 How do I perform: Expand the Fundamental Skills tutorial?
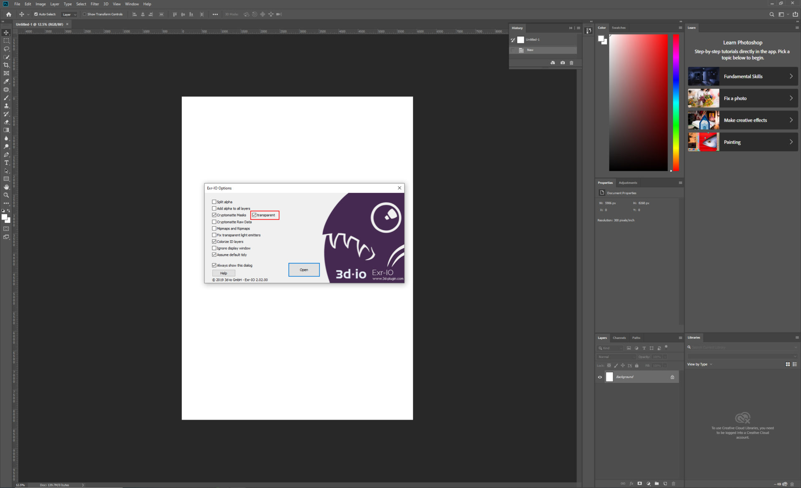[743, 77]
